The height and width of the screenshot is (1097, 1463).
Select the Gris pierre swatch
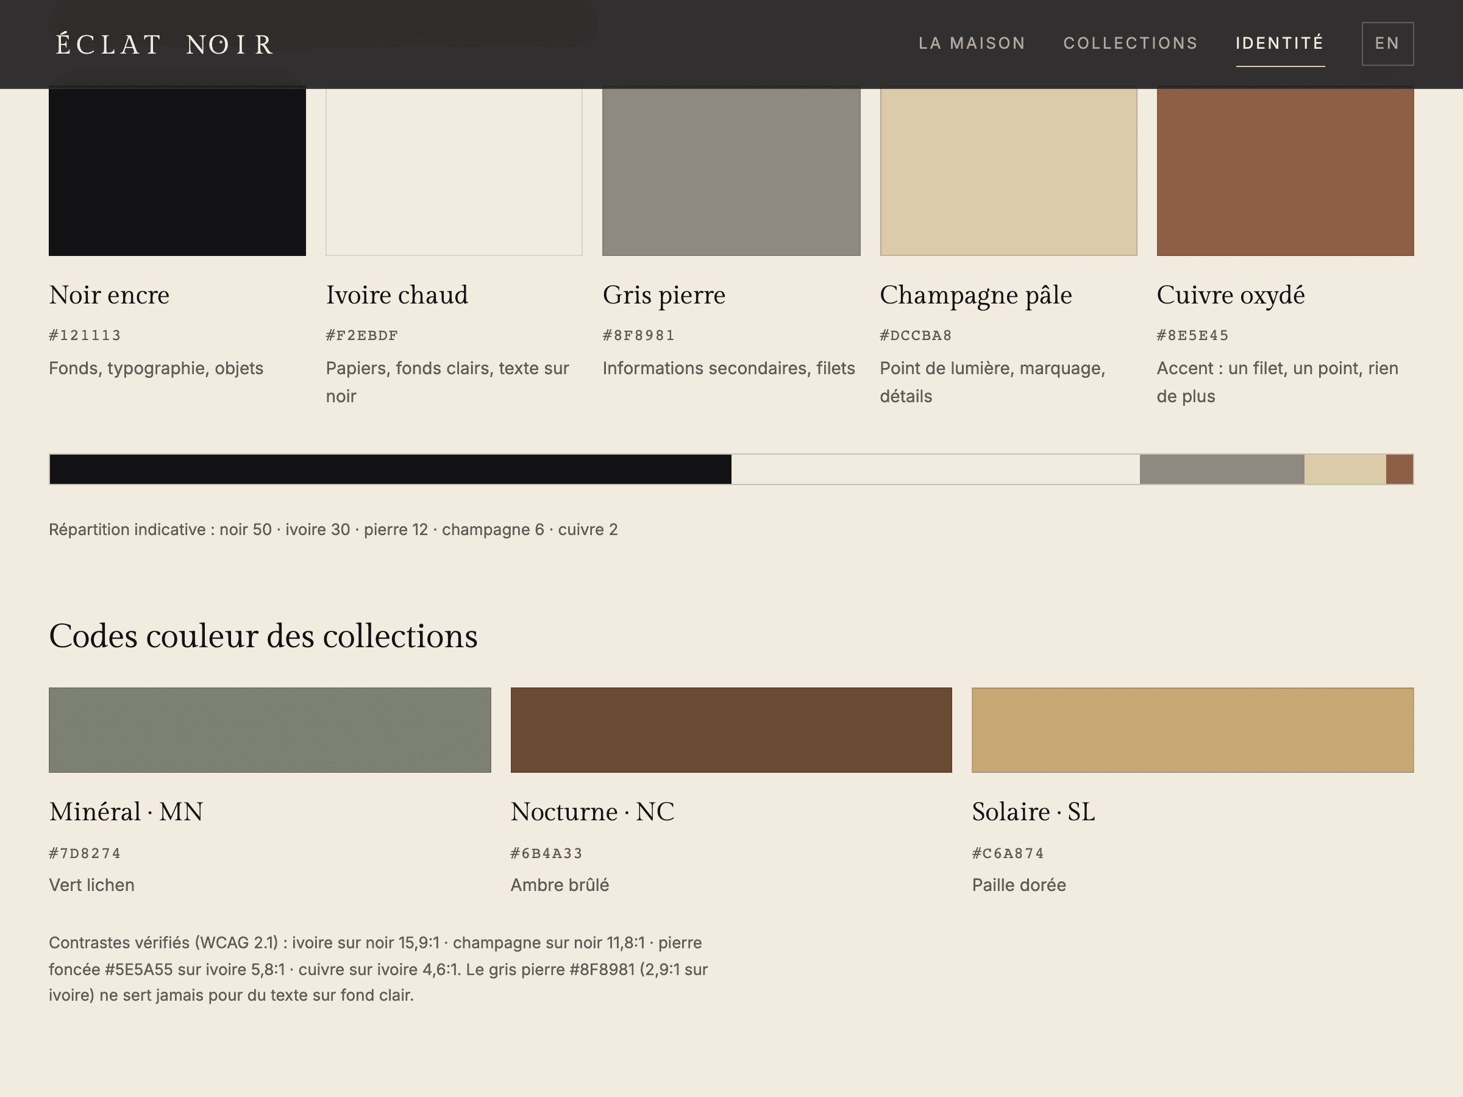click(731, 172)
